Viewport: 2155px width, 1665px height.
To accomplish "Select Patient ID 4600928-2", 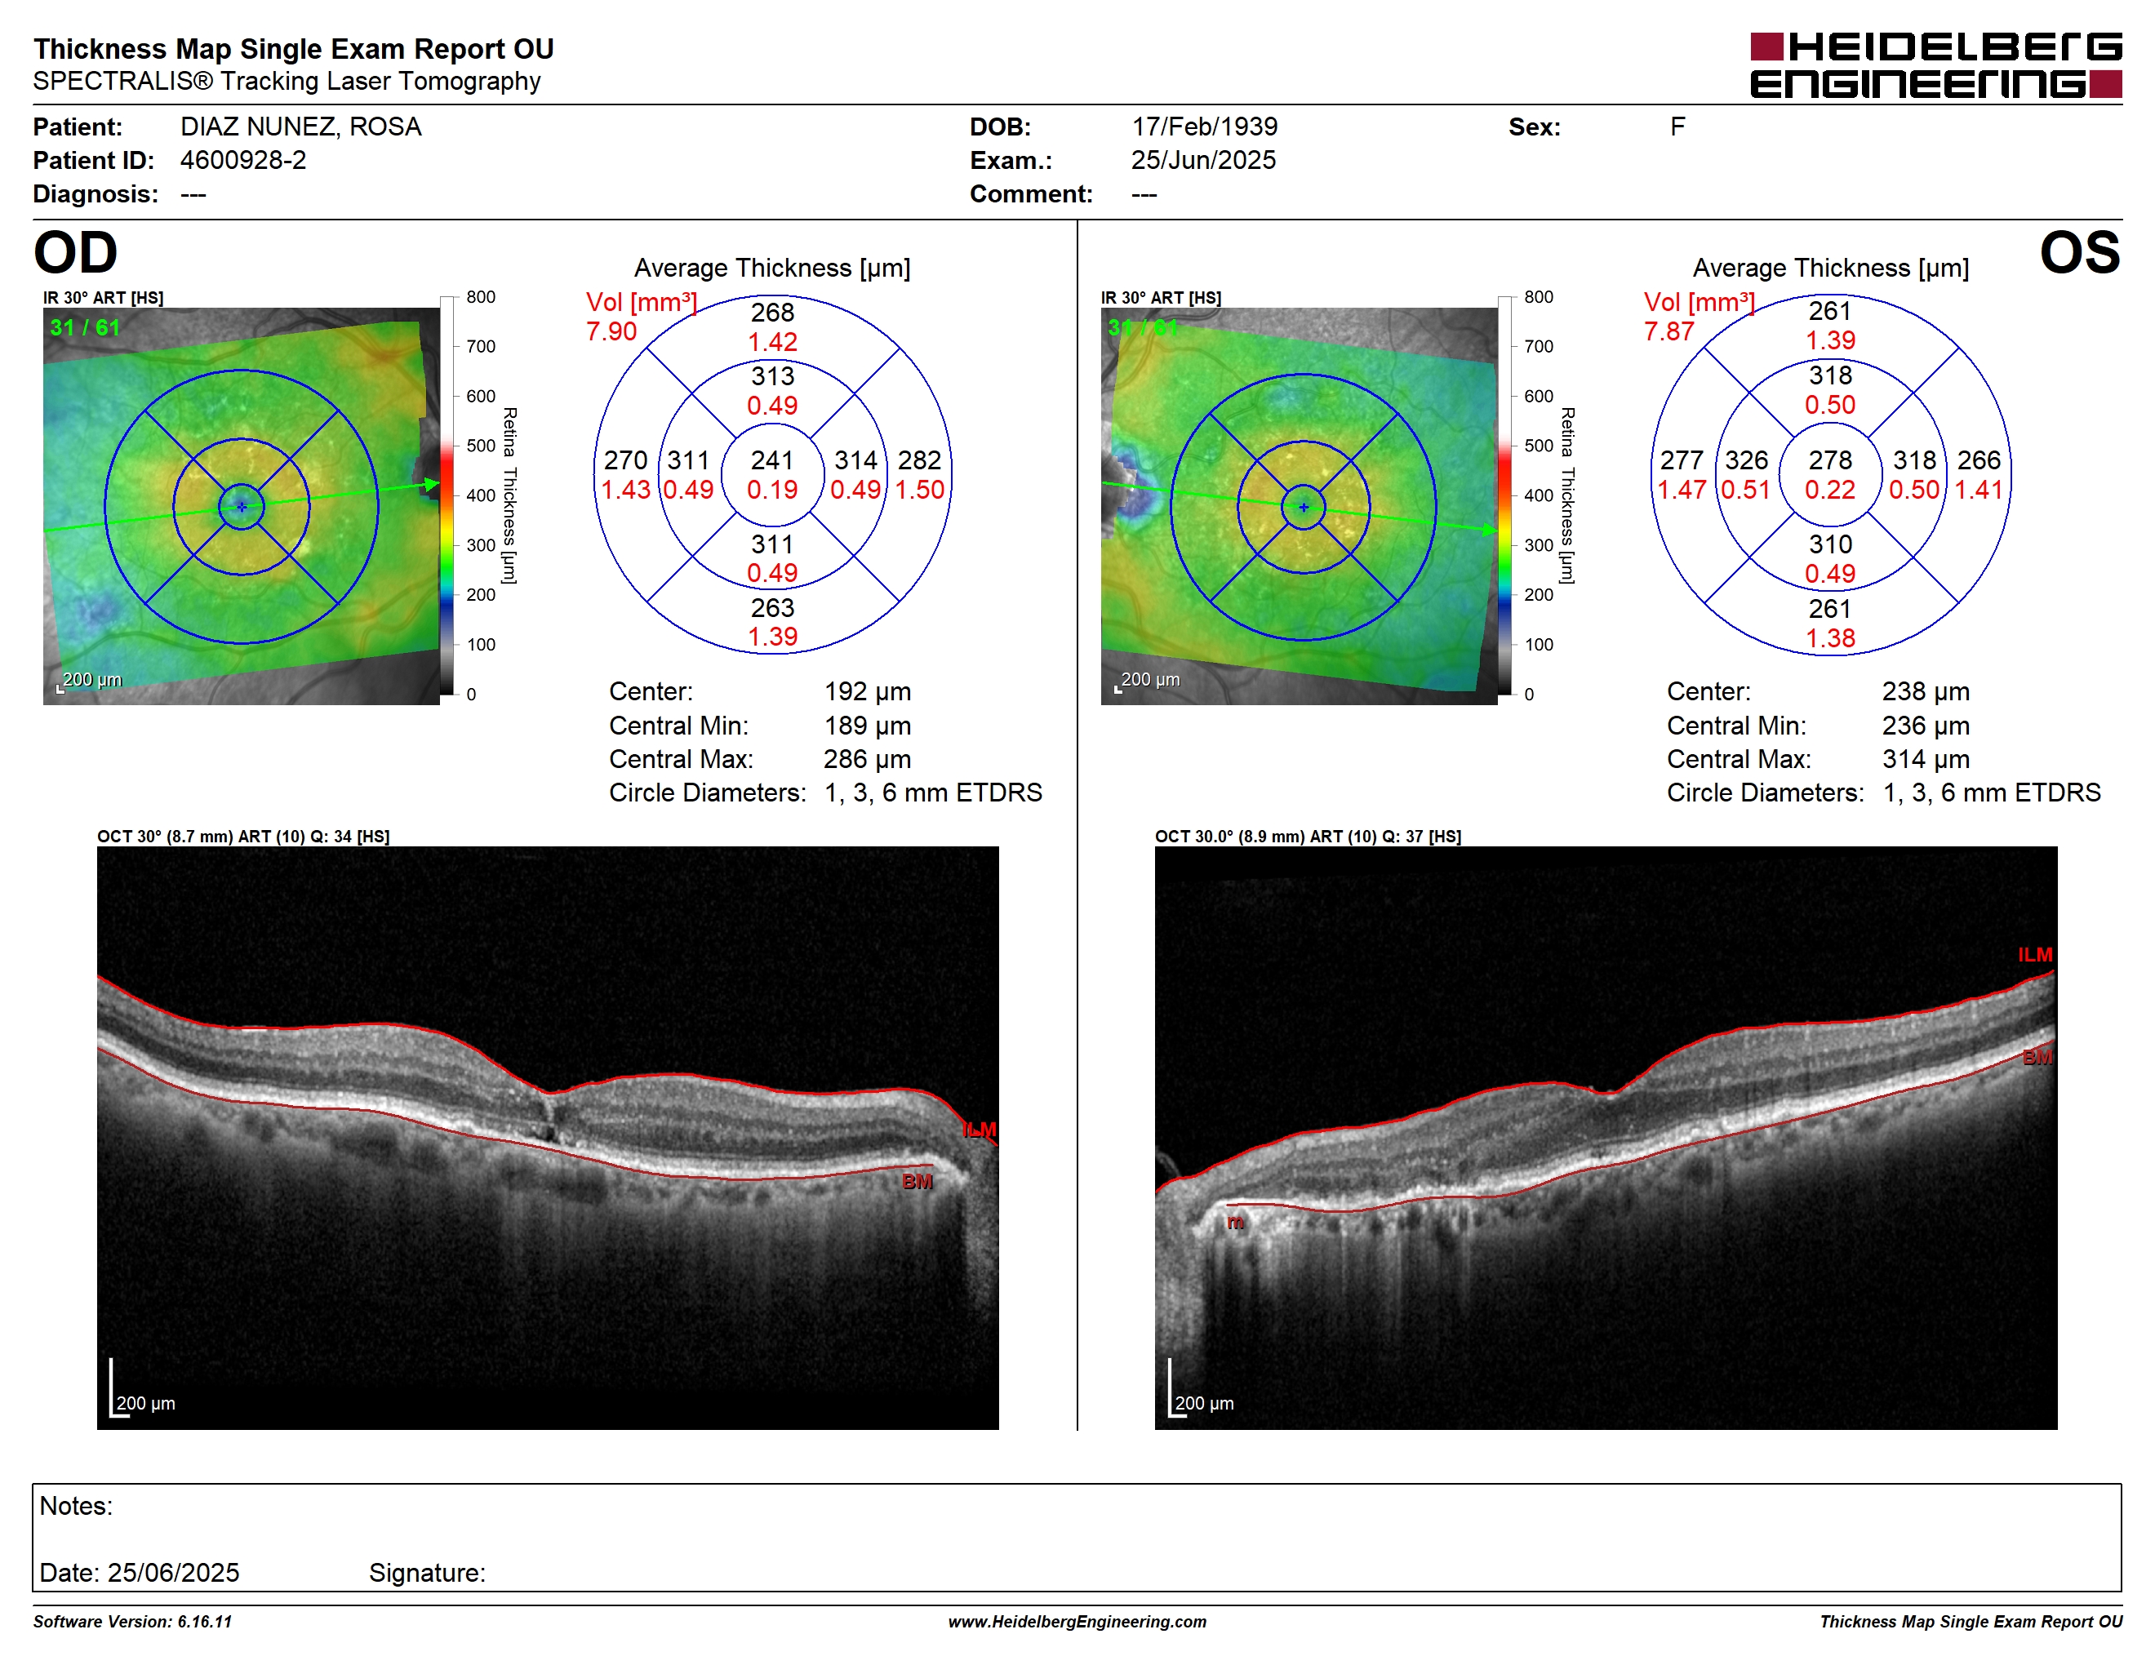I will tap(242, 160).
